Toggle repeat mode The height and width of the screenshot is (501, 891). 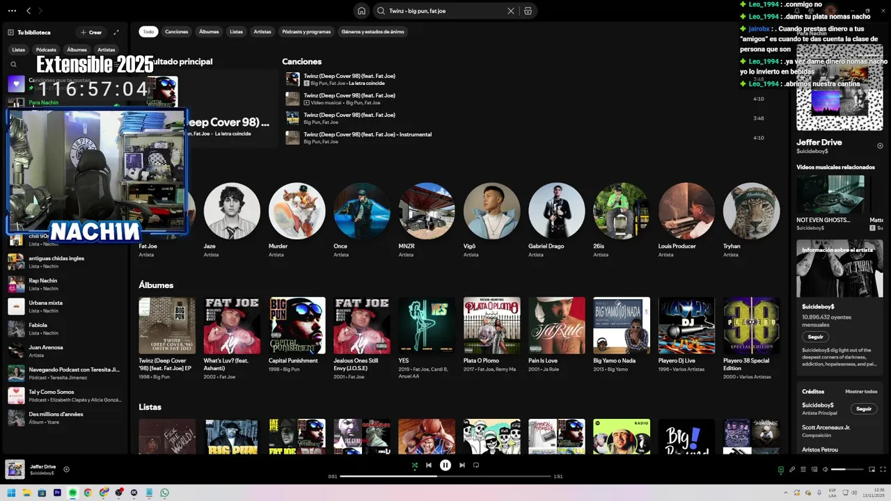[476, 465]
